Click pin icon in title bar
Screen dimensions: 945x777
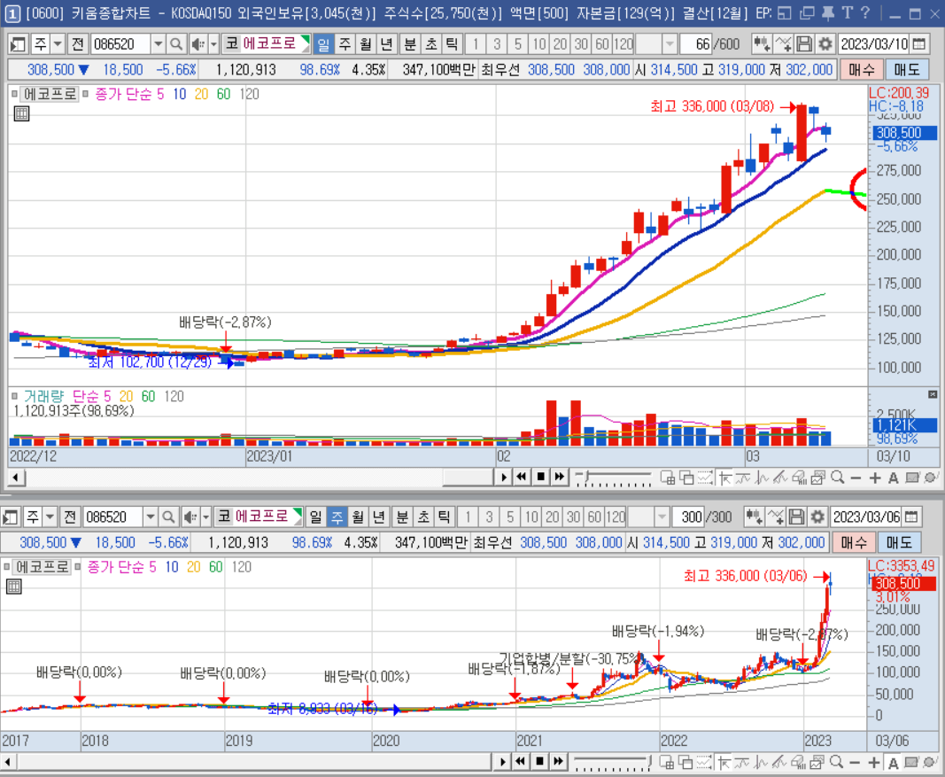(x=828, y=12)
